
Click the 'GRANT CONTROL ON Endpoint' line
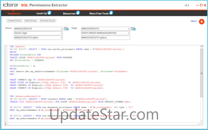pyautogui.click(x=56, y=85)
